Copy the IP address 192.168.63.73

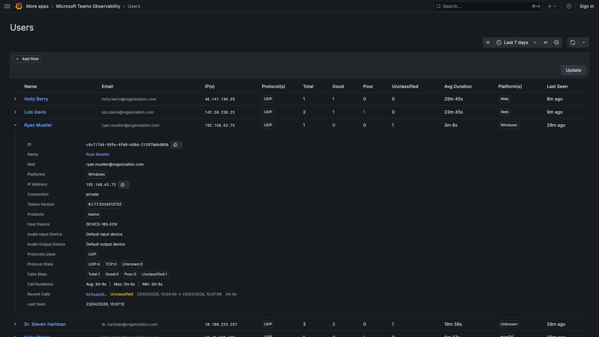(123, 185)
